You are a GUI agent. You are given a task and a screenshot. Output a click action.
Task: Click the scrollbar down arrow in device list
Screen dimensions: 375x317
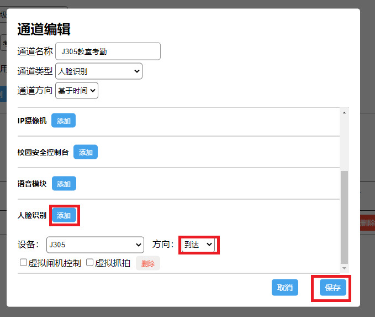(345, 268)
